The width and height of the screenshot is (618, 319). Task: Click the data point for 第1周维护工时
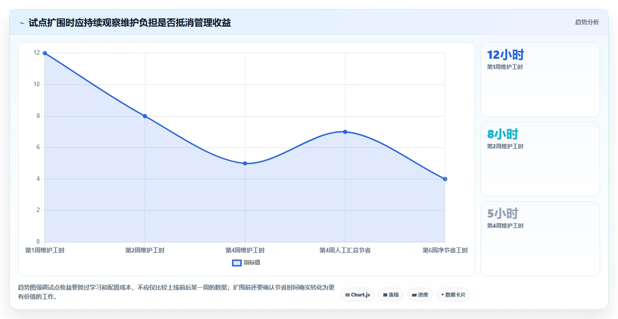[45, 53]
